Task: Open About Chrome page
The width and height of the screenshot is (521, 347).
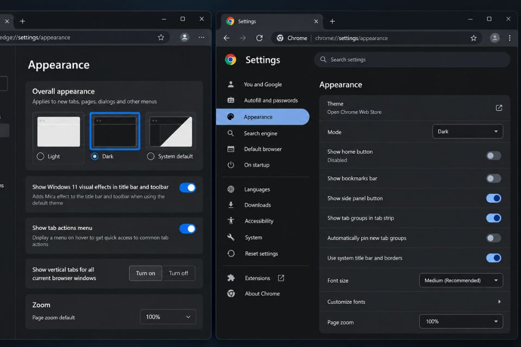Action: (263, 293)
